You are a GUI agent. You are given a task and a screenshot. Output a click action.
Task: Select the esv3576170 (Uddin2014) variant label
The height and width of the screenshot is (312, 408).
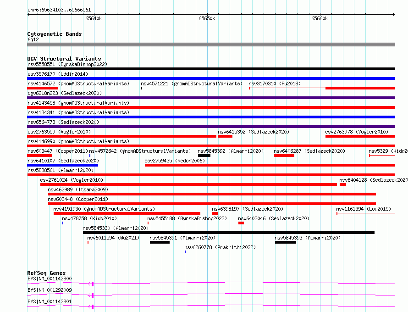[58, 74]
